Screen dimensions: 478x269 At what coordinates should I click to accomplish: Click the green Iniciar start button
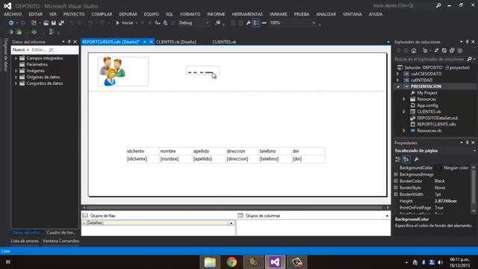[125, 23]
